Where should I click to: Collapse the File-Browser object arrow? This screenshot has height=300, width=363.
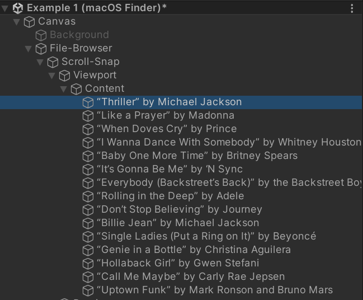pyautogui.click(x=28, y=49)
